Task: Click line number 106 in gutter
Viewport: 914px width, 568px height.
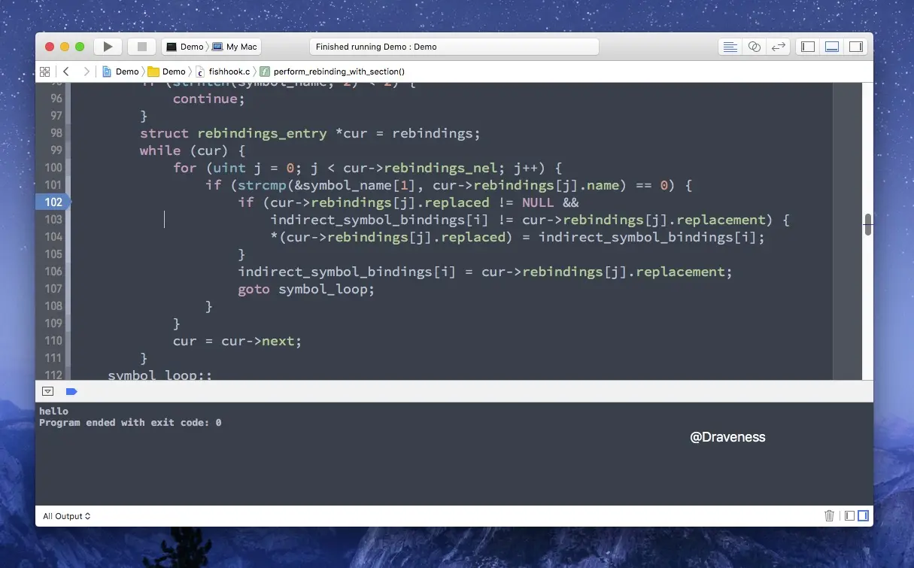Action: [53, 272]
